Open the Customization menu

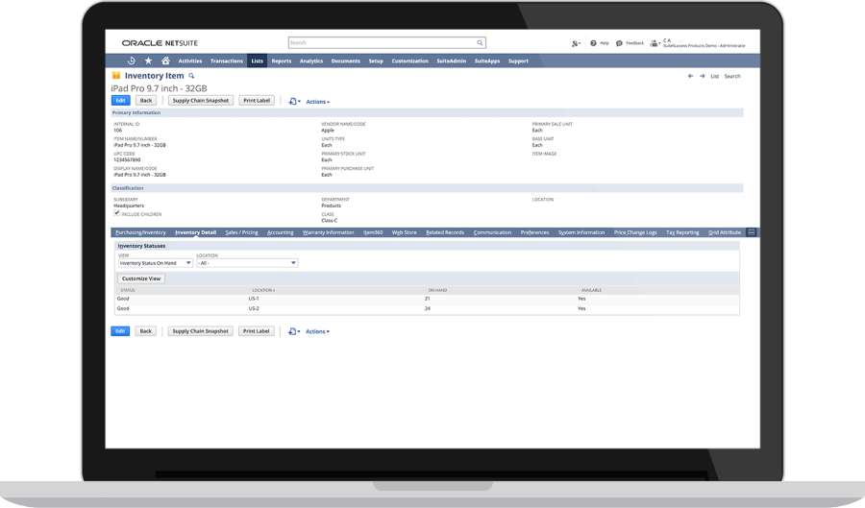(409, 60)
